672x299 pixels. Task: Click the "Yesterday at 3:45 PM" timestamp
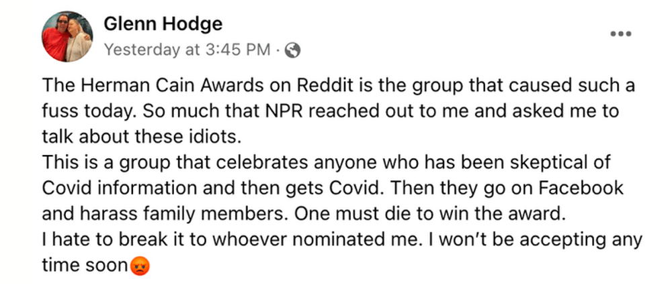(x=187, y=50)
